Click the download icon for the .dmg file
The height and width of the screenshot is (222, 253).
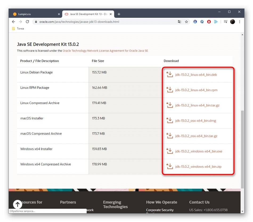[170, 120]
